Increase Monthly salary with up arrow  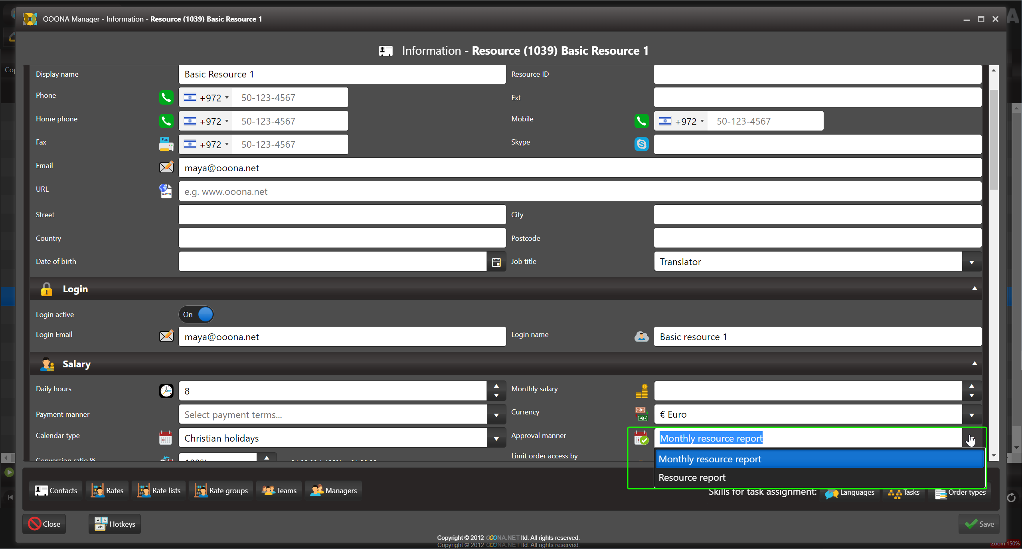tap(971, 386)
